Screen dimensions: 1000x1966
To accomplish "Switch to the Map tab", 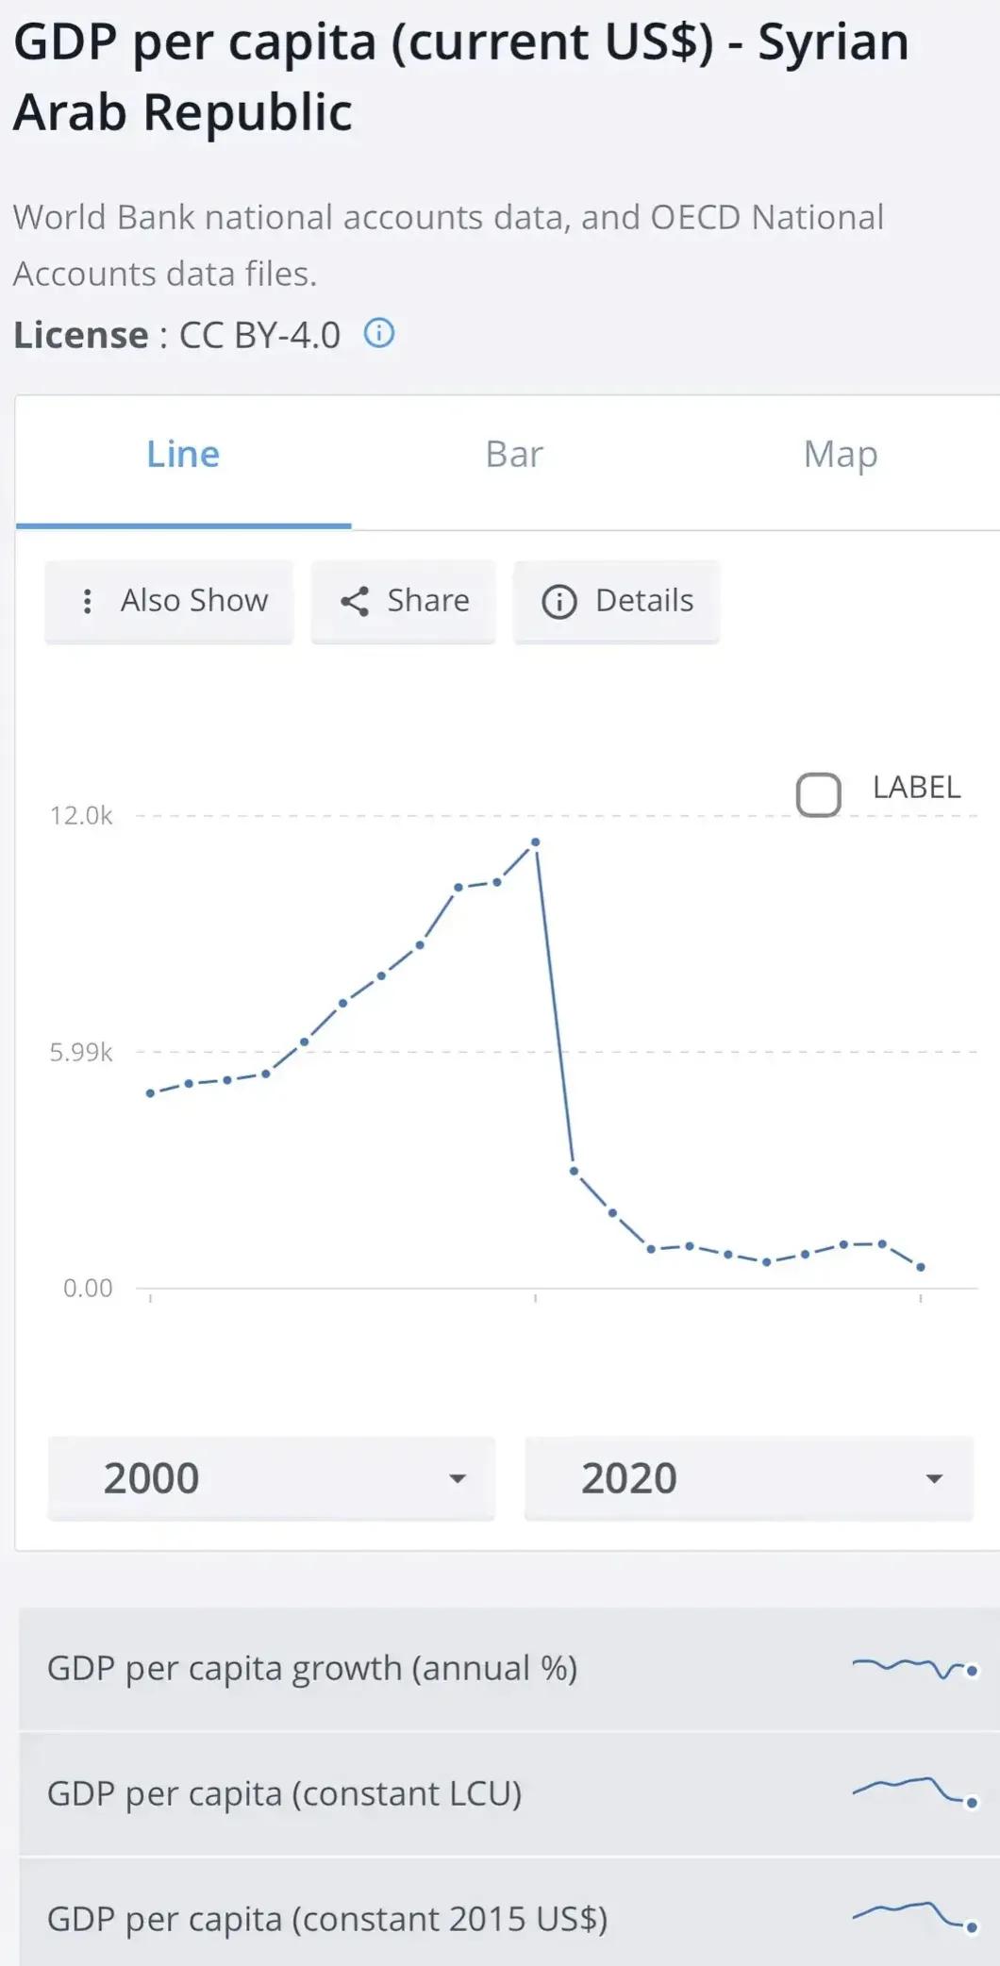I will point(841,455).
